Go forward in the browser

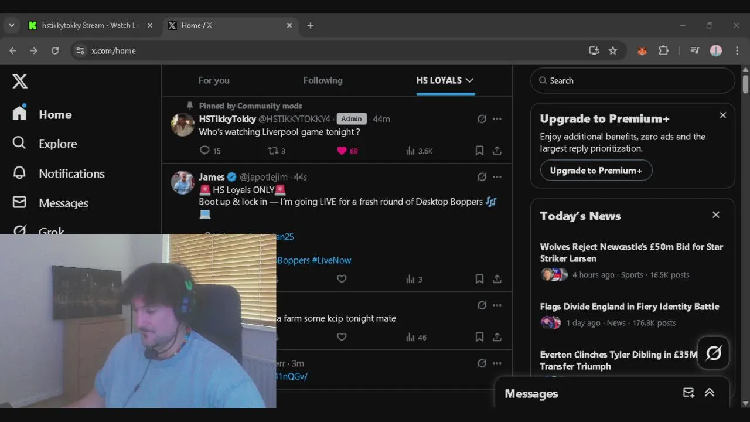34,51
